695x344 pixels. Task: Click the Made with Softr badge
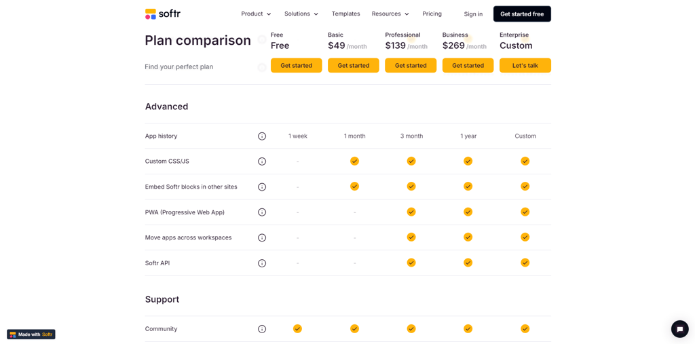pos(31,335)
